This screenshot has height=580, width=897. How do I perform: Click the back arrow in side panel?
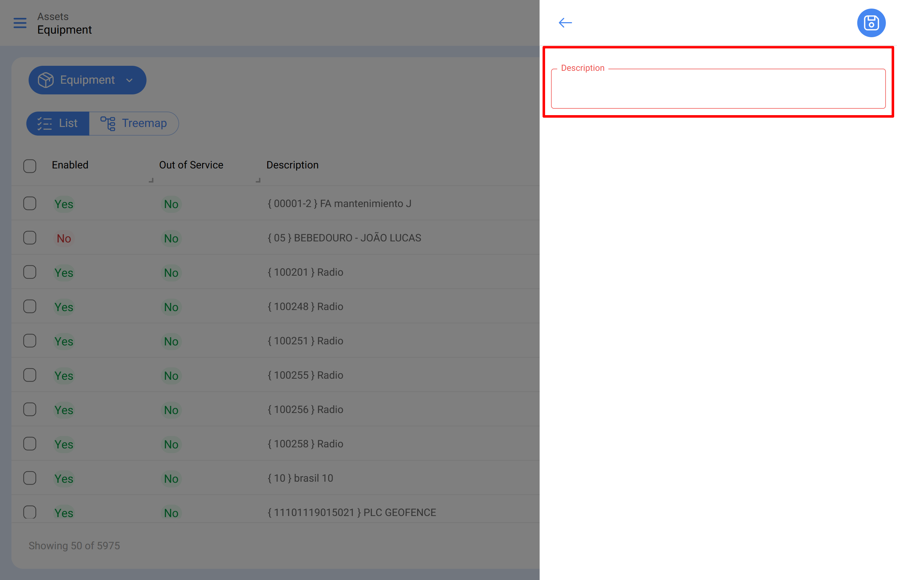coord(565,23)
